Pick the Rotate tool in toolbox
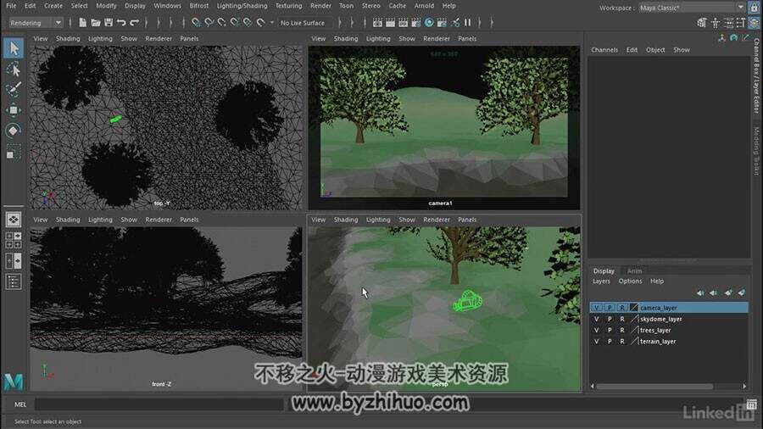 13,131
